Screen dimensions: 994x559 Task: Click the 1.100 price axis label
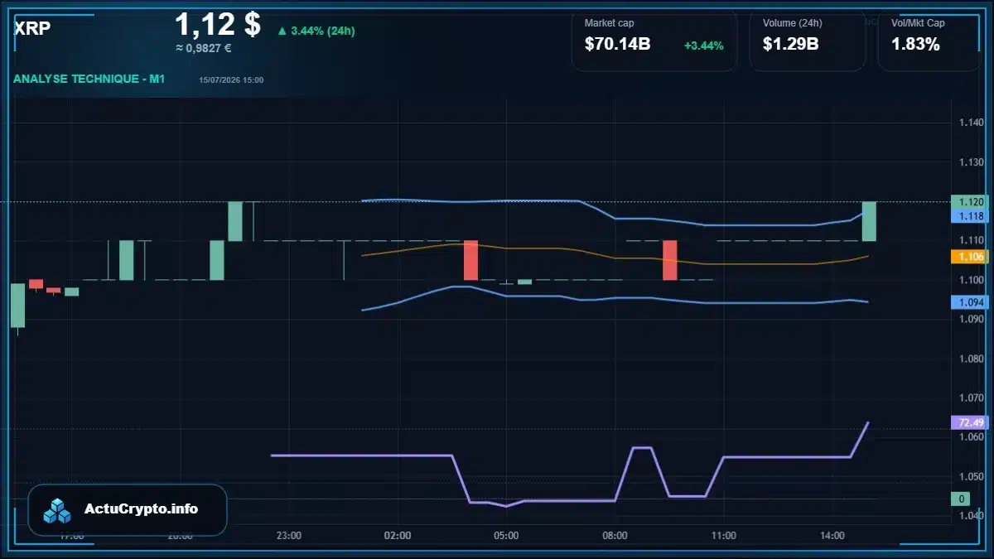pos(971,280)
